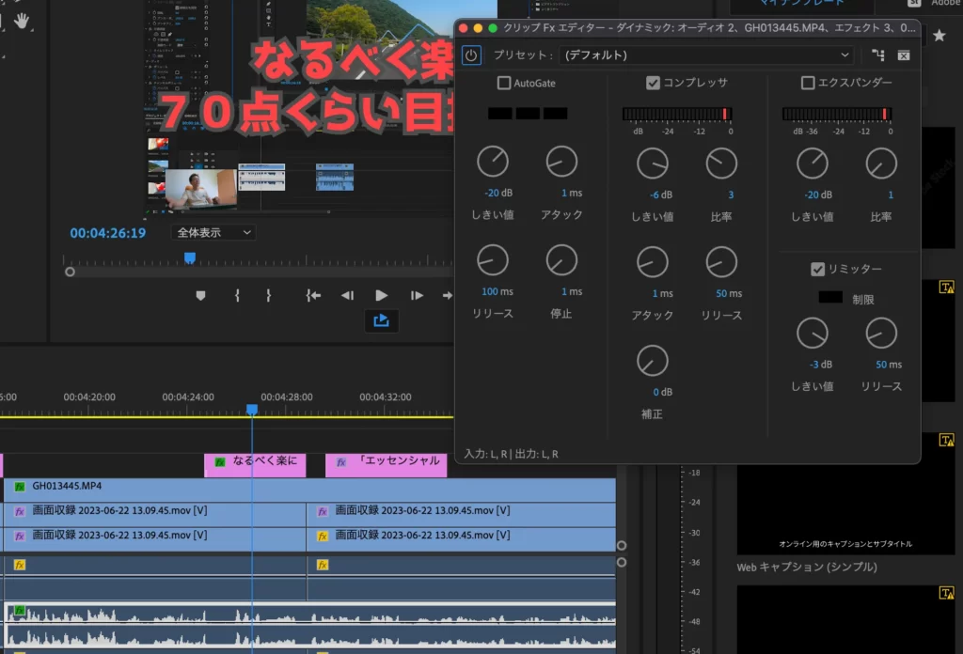Click compressor 補正 knob at 0 dB

point(653,361)
